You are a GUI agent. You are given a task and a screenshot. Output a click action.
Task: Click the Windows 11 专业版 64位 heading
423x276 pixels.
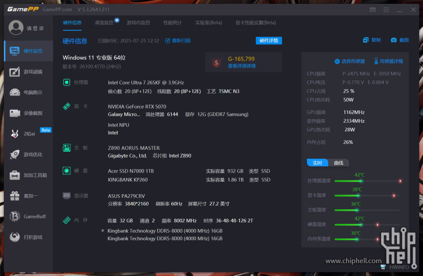94,58
